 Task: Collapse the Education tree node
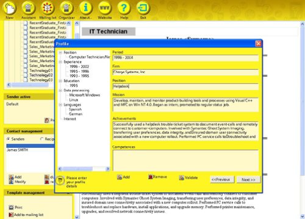60,81
